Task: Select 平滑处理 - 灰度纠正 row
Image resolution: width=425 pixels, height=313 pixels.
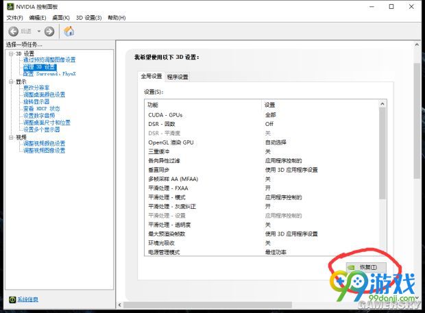Action: click(262, 207)
